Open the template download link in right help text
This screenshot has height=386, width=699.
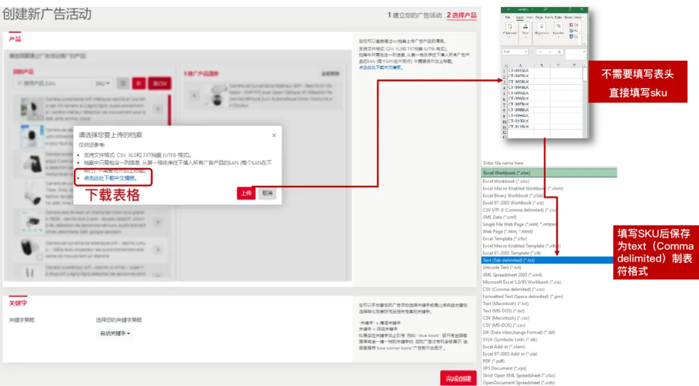(x=381, y=68)
